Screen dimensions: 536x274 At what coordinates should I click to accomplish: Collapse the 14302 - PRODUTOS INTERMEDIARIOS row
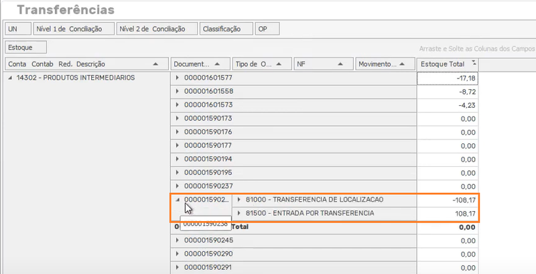[x=10, y=78]
